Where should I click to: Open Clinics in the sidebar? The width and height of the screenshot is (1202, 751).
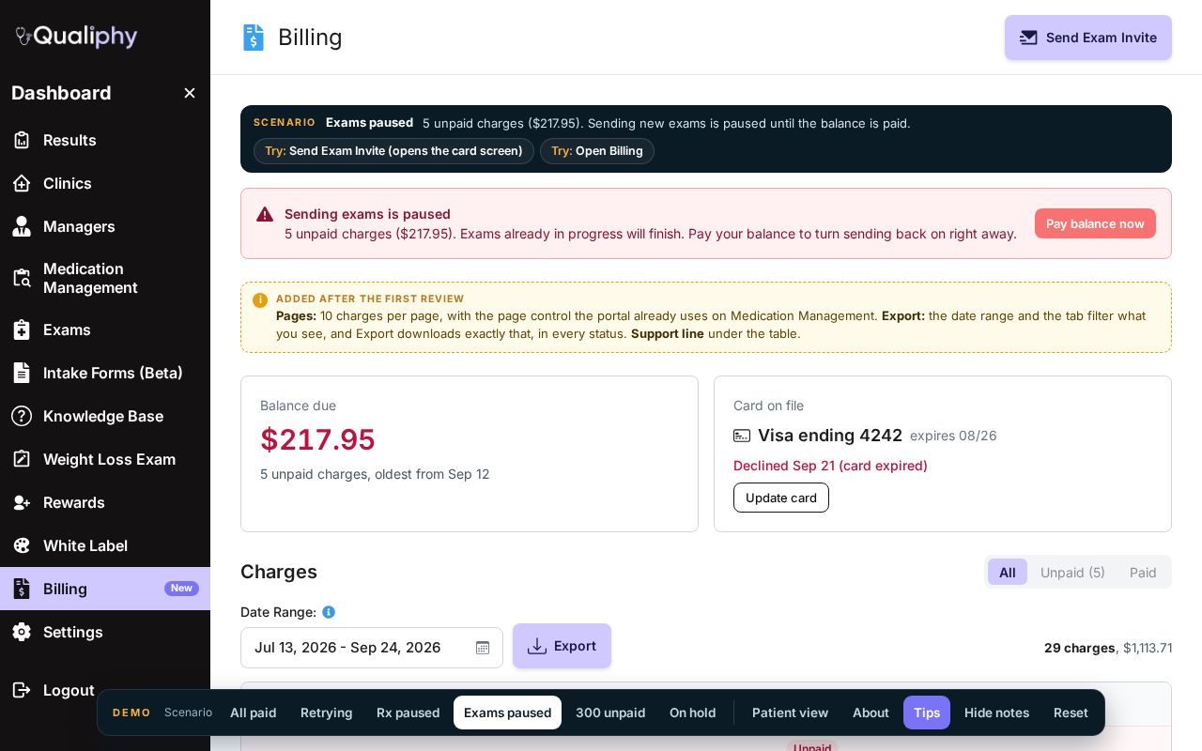click(105, 183)
